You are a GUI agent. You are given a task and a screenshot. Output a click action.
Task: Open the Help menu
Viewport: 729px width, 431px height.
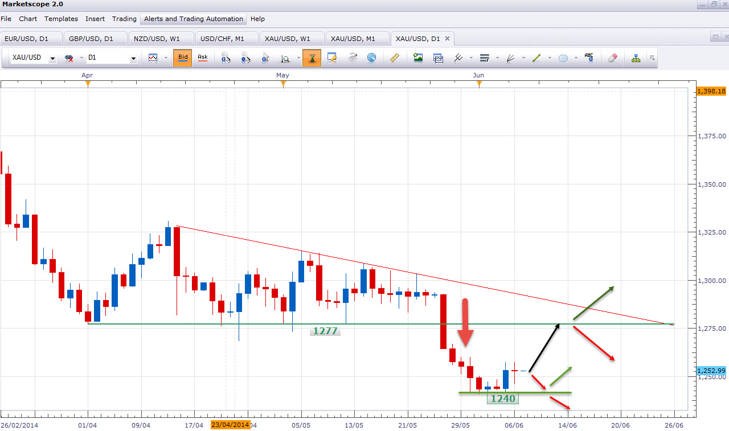click(x=257, y=19)
